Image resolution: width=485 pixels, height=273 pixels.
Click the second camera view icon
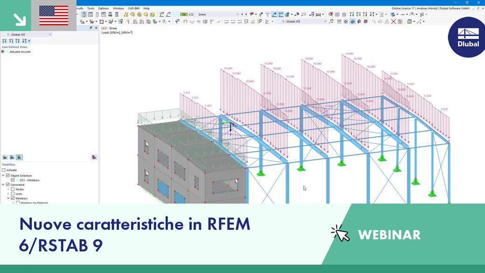(13, 157)
